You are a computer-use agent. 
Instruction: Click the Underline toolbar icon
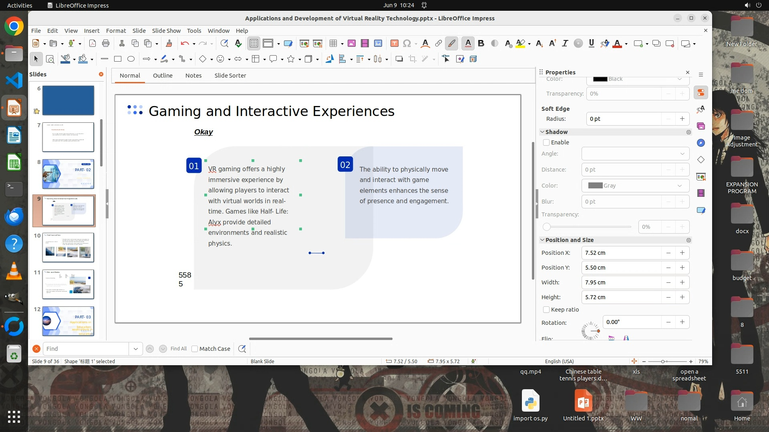591,44
